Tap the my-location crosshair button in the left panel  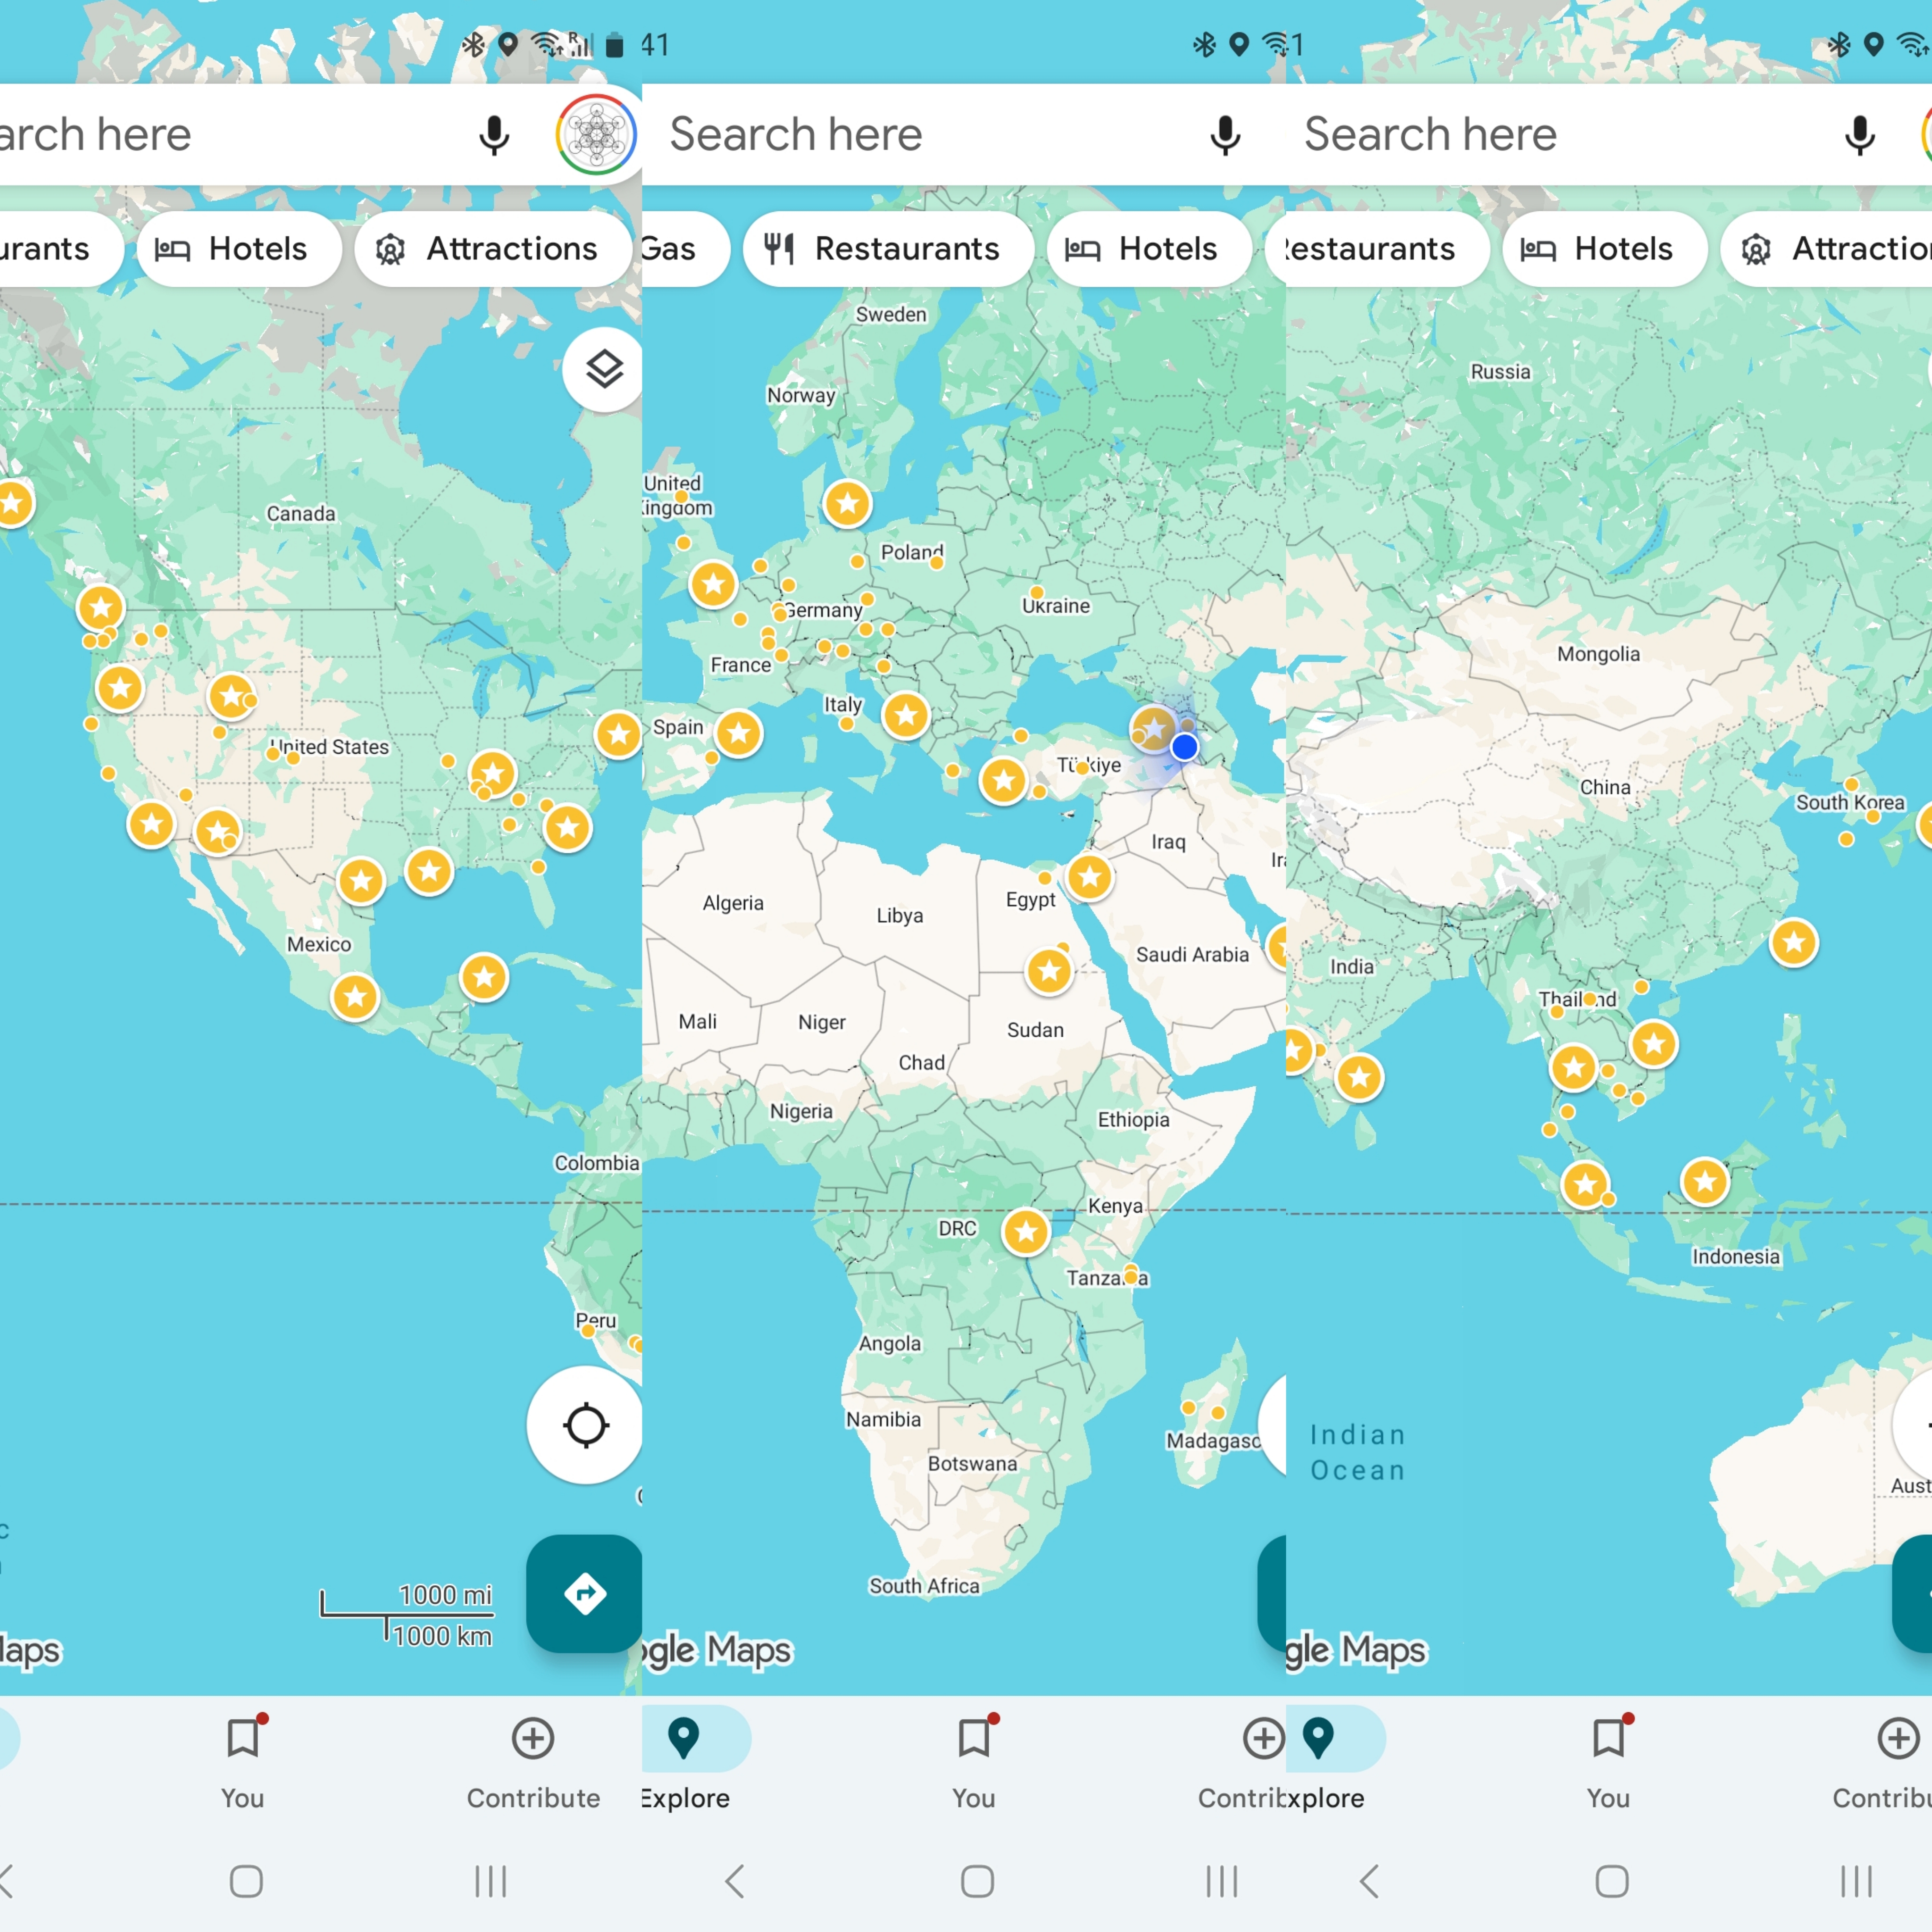pyautogui.click(x=585, y=1425)
